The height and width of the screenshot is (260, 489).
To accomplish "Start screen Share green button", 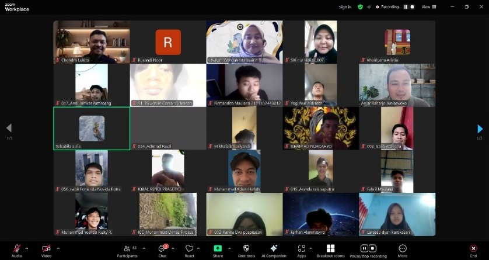I will 218,251.
